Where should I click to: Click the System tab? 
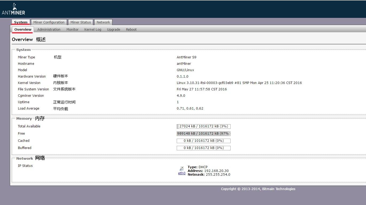pyautogui.click(x=21, y=22)
